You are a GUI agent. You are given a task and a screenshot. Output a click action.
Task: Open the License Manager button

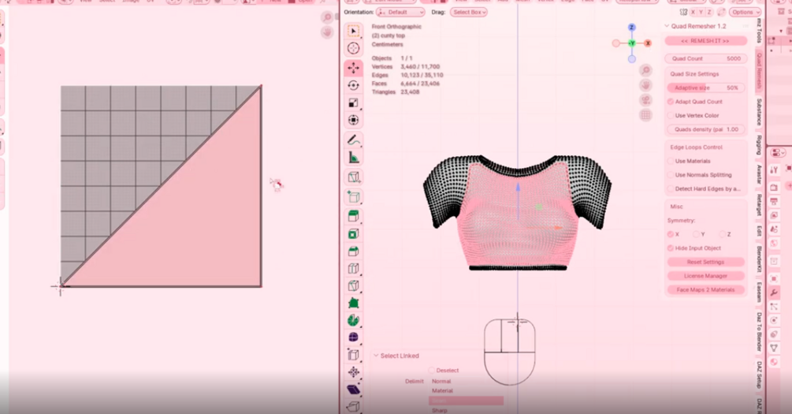coord(705,276)
